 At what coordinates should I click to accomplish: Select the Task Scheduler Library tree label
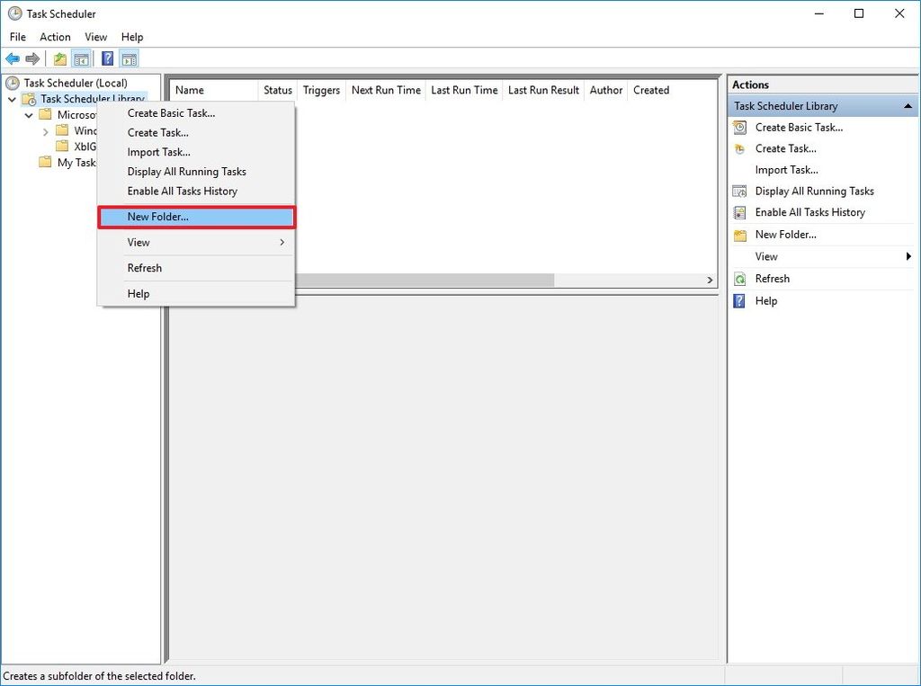click(x=93, y=99)
